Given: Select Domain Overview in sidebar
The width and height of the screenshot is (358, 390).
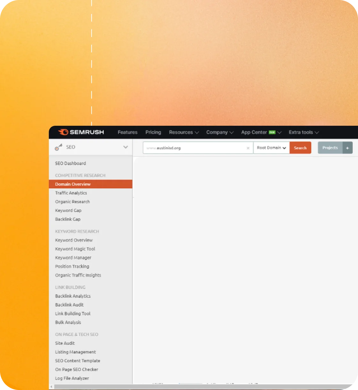Looking at the screenshot, I should click(x=73, y=184).
